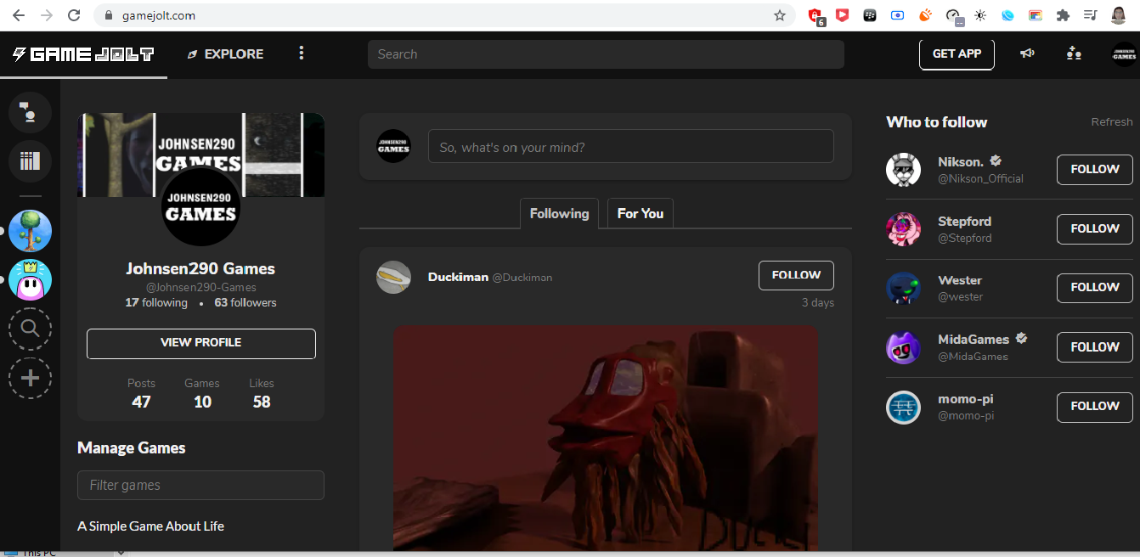Follow momo-pi

click(x=1094, y=407)
